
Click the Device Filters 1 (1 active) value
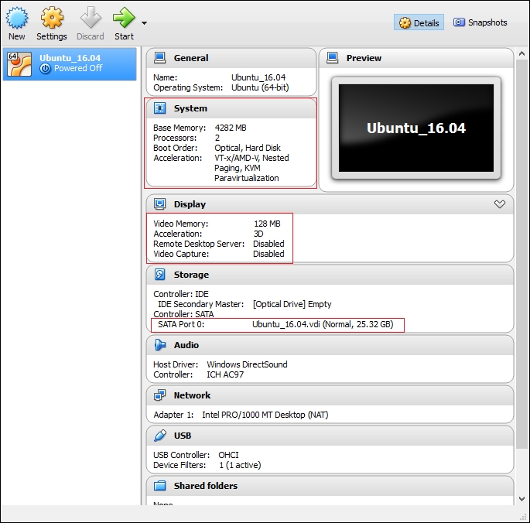(x=240, y=465)
